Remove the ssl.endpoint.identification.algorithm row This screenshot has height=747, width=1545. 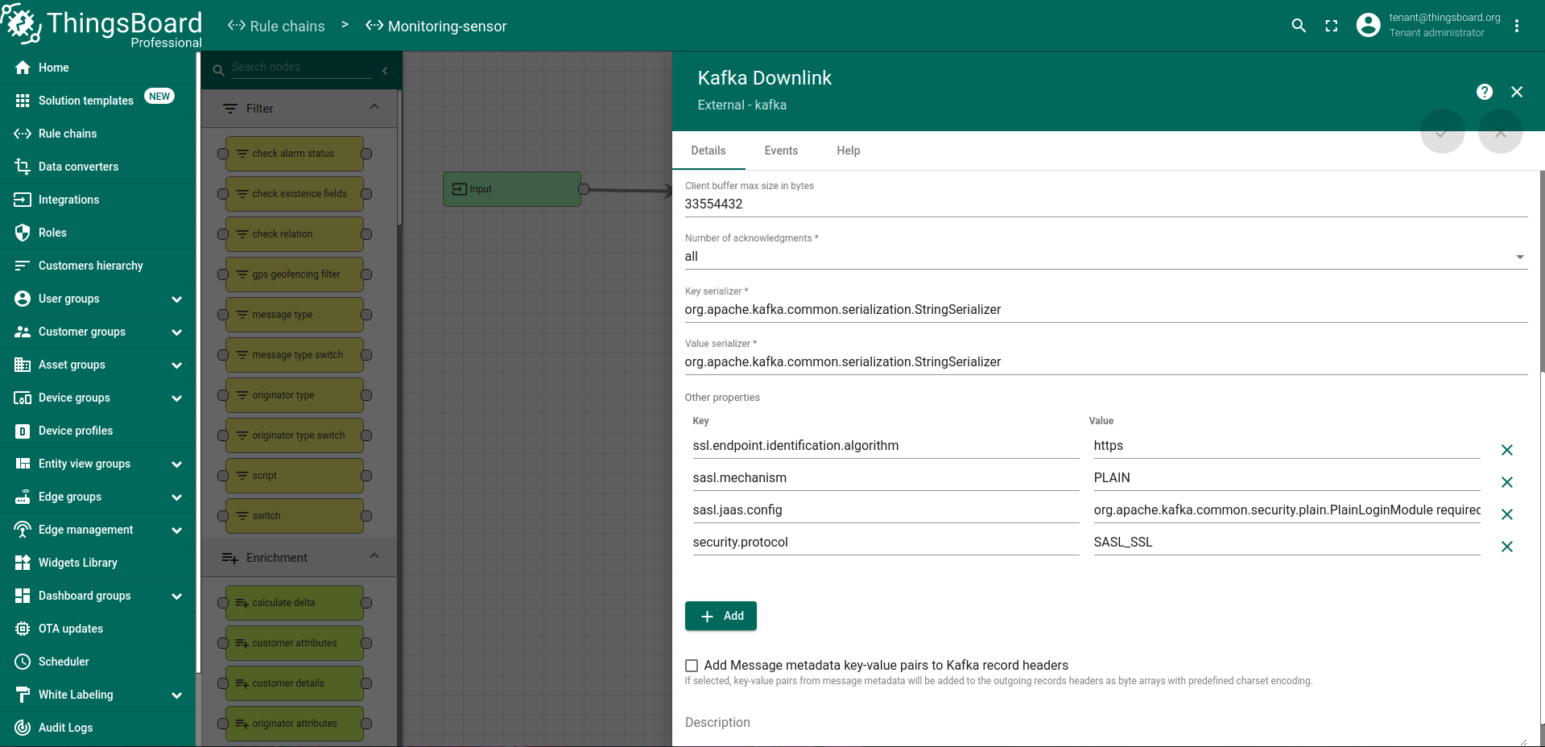1507,450
